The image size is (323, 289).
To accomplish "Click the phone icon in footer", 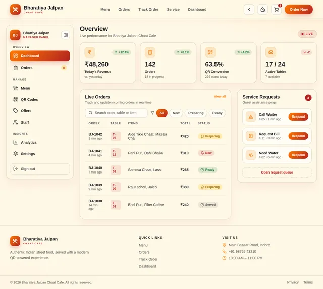I will pyautogui.click(x=224, y=251).
